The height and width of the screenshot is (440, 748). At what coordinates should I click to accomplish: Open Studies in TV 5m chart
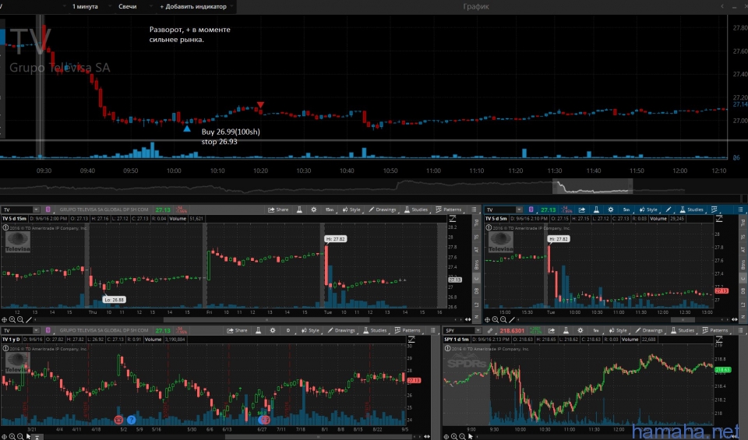[x=691, y=209]
